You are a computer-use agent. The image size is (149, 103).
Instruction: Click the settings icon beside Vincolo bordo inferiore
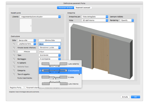pyautogui.click(x=14, y=48)
